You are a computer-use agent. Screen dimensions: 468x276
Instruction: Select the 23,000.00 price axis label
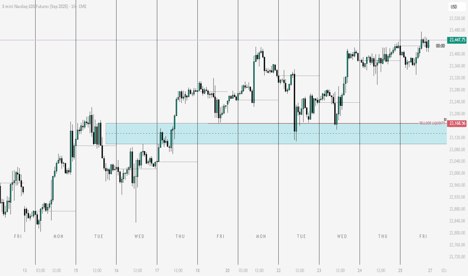pos(457,173)
